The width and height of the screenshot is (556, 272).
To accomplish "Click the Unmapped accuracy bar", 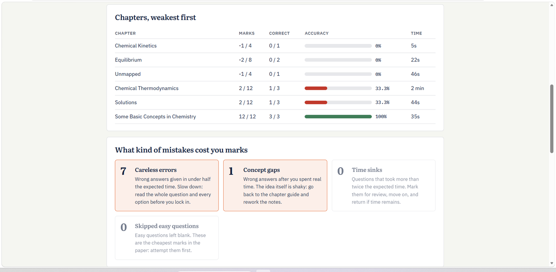I will point(338,74).
